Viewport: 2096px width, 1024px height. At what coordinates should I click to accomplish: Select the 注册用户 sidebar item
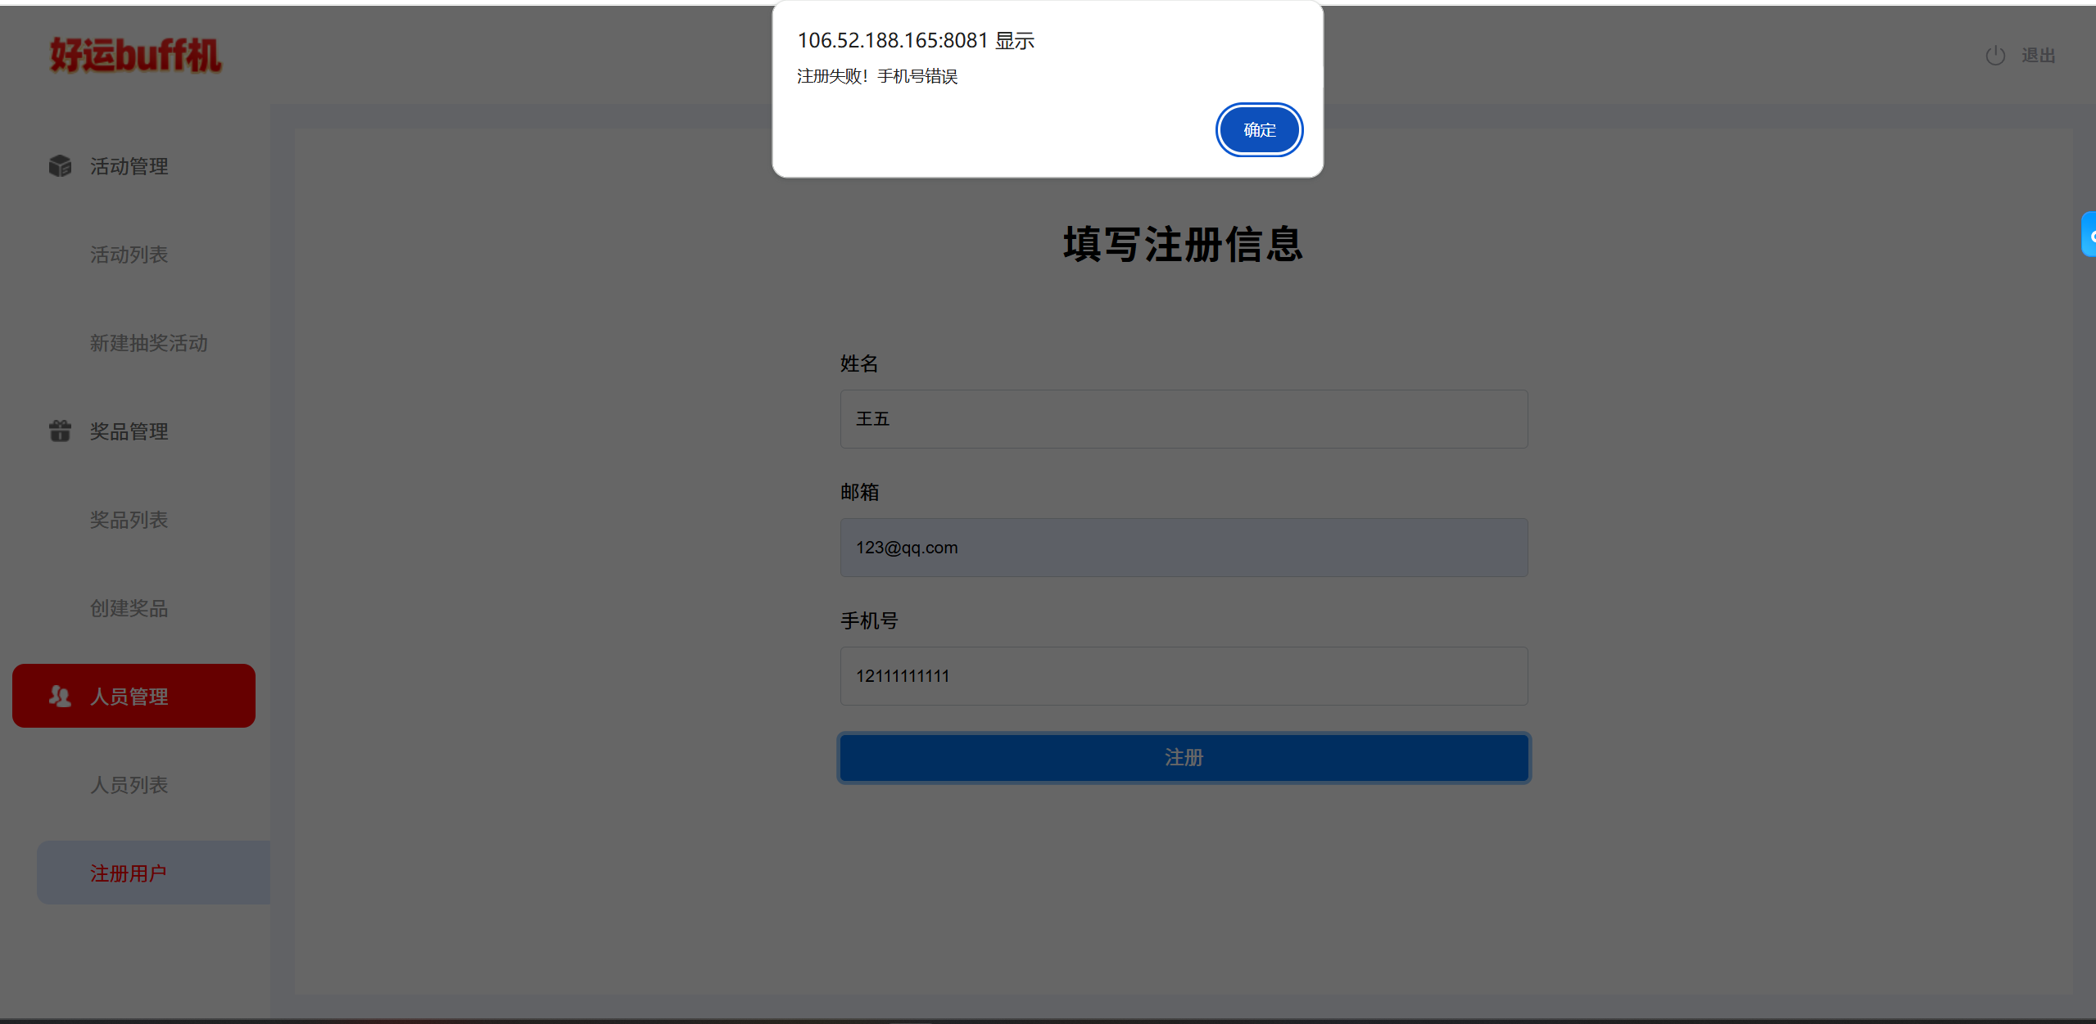point(129,873)
